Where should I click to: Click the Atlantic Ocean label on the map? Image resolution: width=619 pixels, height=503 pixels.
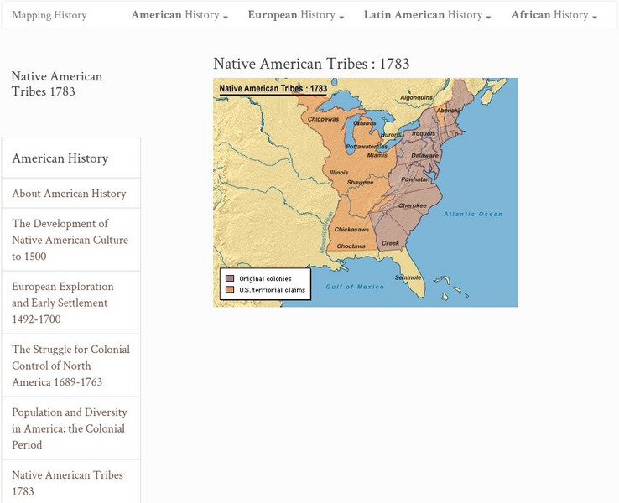[x=473, y=215]
